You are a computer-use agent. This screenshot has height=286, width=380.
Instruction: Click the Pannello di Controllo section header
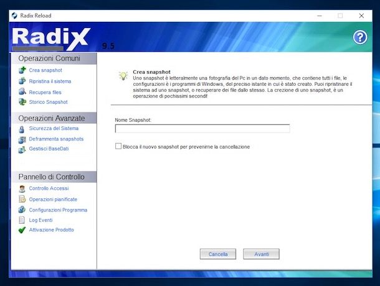point(54,177)
